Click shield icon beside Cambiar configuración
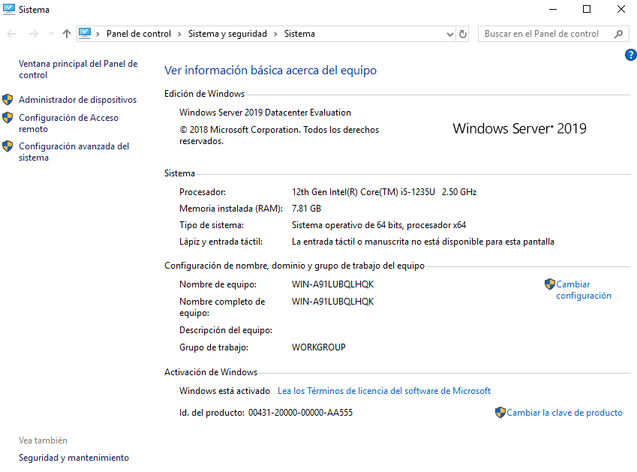637x472 pixels. [550, 284]
